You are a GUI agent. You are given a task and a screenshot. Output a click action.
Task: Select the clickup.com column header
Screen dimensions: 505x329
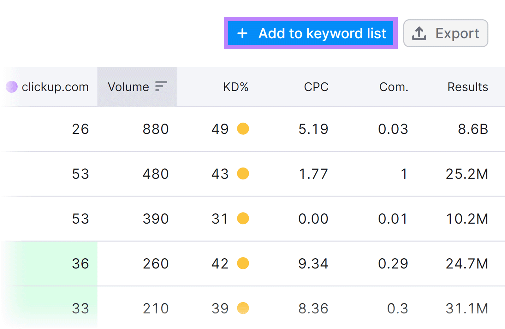click(x=55, y=87)
